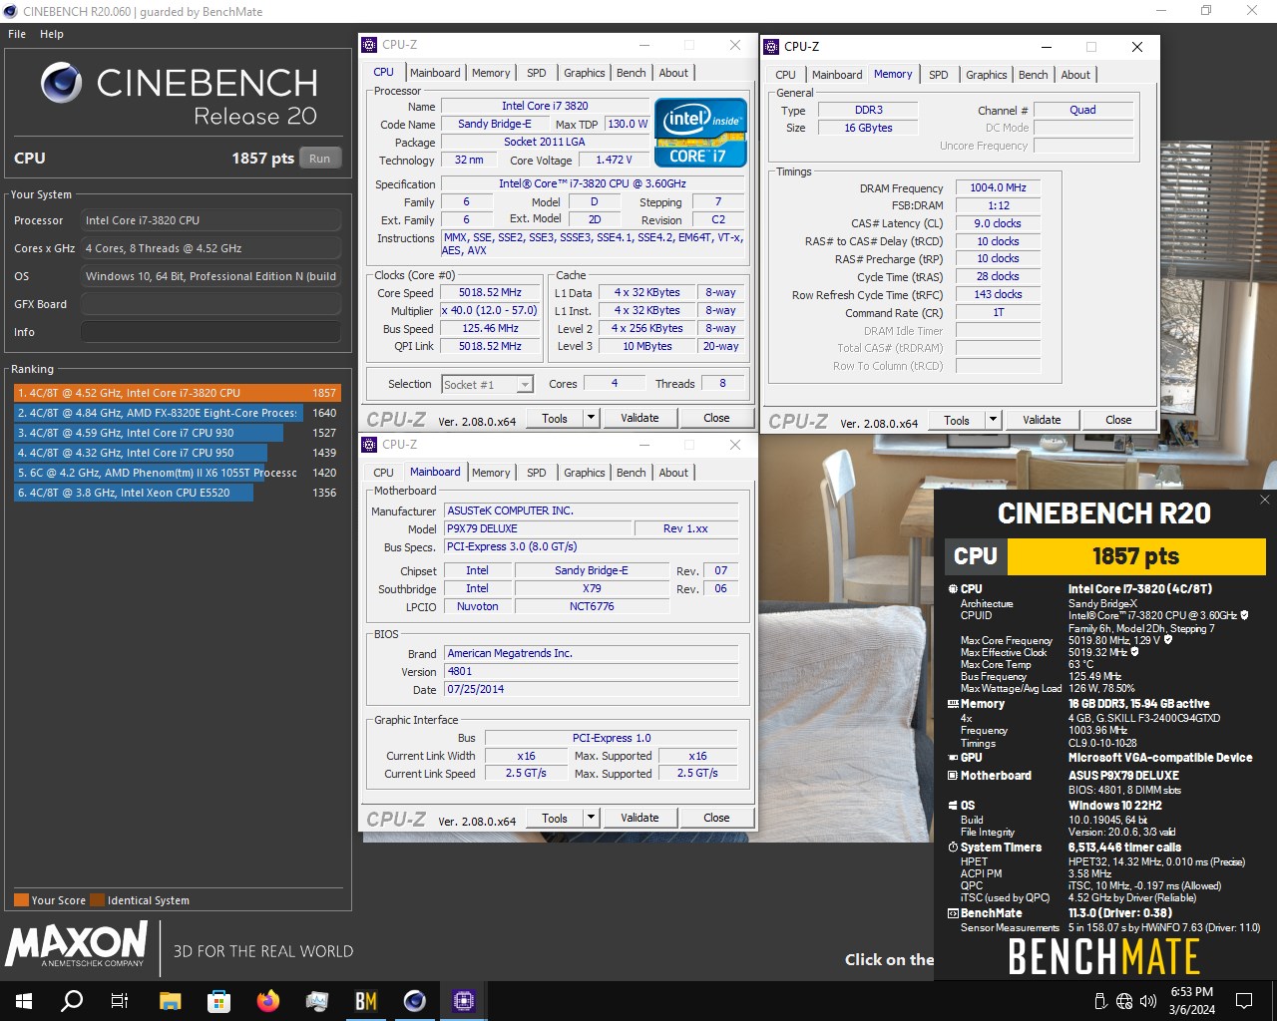
Task: Open the Windows Start menu
Action: [x=24, y=1000]
